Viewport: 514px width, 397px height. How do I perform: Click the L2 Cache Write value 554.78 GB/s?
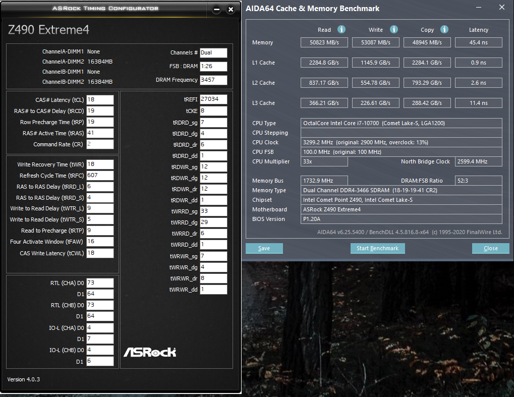[376, 83]
